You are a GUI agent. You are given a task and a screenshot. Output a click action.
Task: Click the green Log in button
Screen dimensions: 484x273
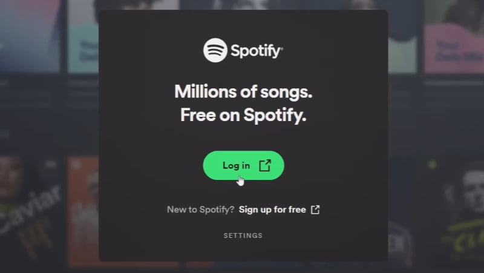244,165
